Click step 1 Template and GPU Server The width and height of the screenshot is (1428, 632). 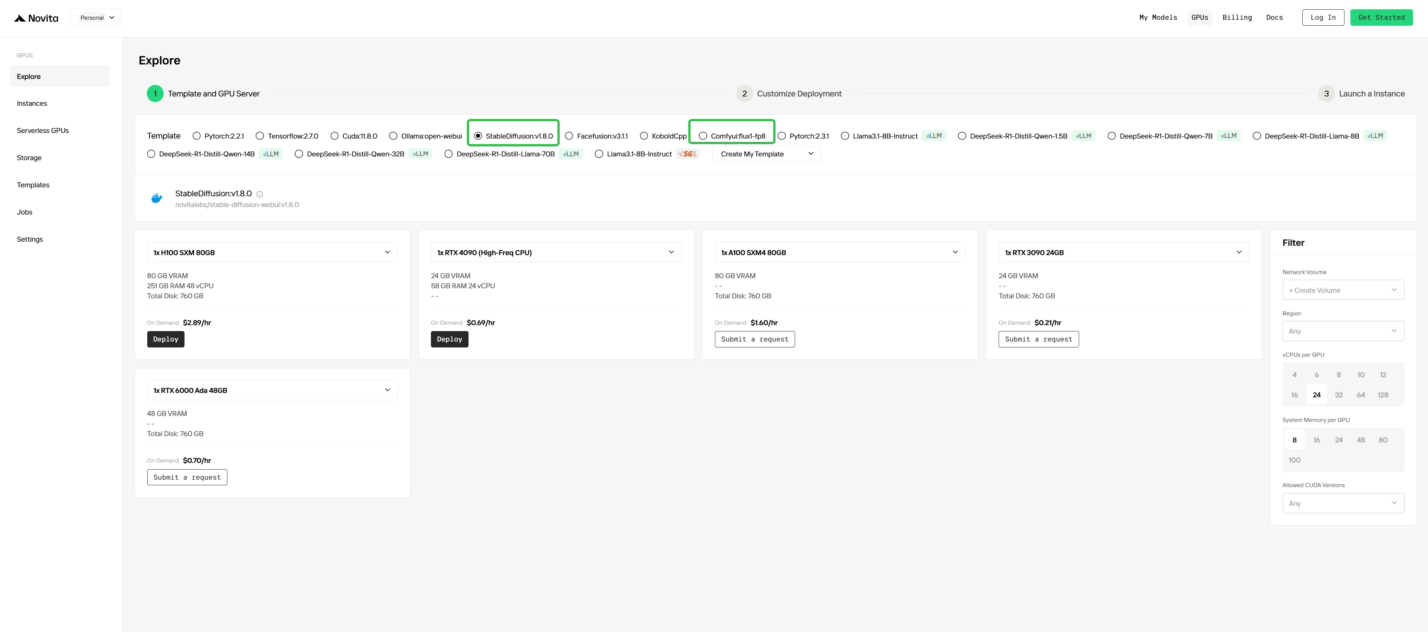[x=204, y=93]
